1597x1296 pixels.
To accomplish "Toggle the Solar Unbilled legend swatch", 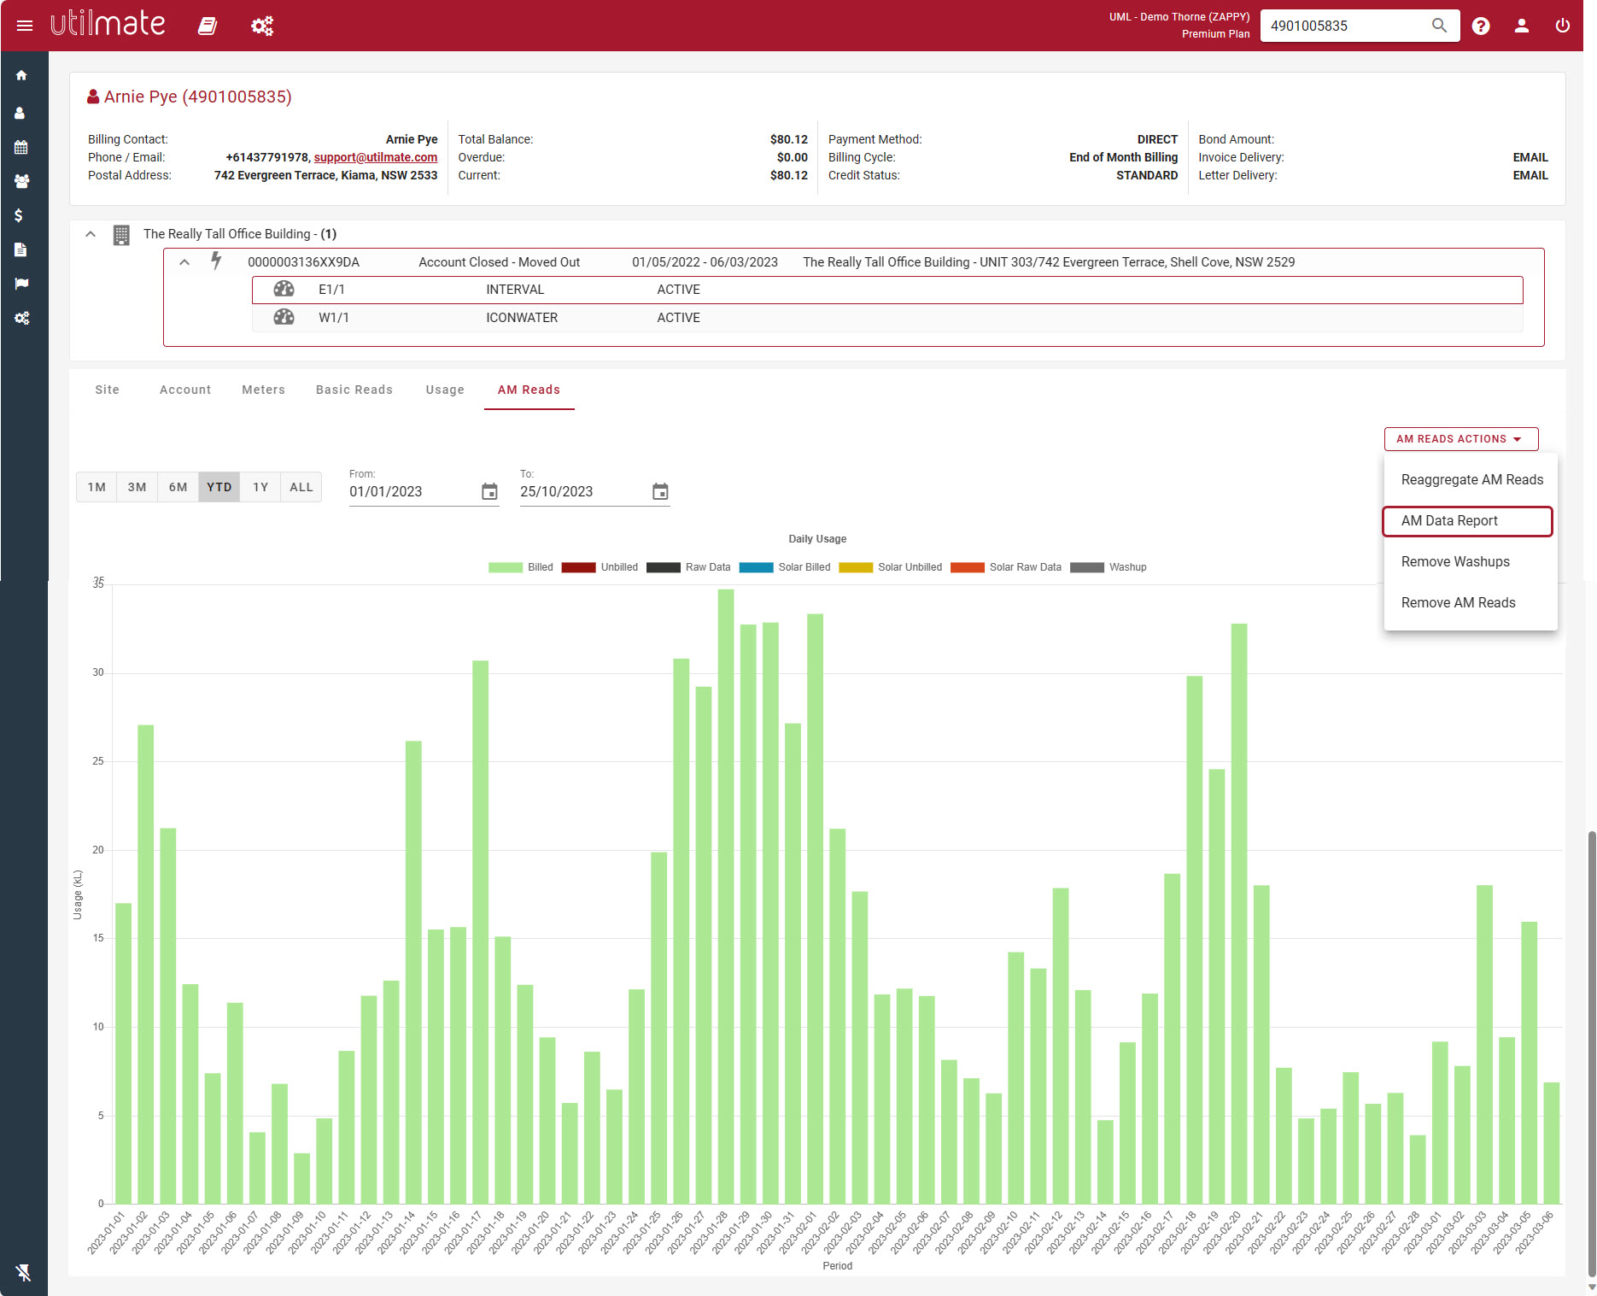I will pyautogui.click(x=856, y=567).
